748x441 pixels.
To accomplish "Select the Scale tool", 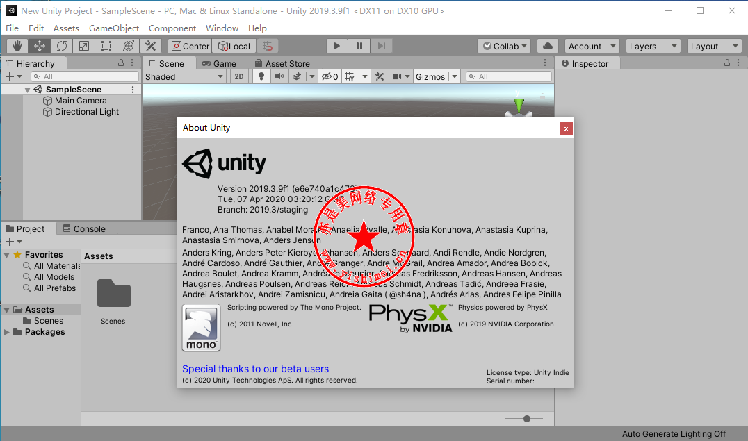I will (x=84, y=46).
